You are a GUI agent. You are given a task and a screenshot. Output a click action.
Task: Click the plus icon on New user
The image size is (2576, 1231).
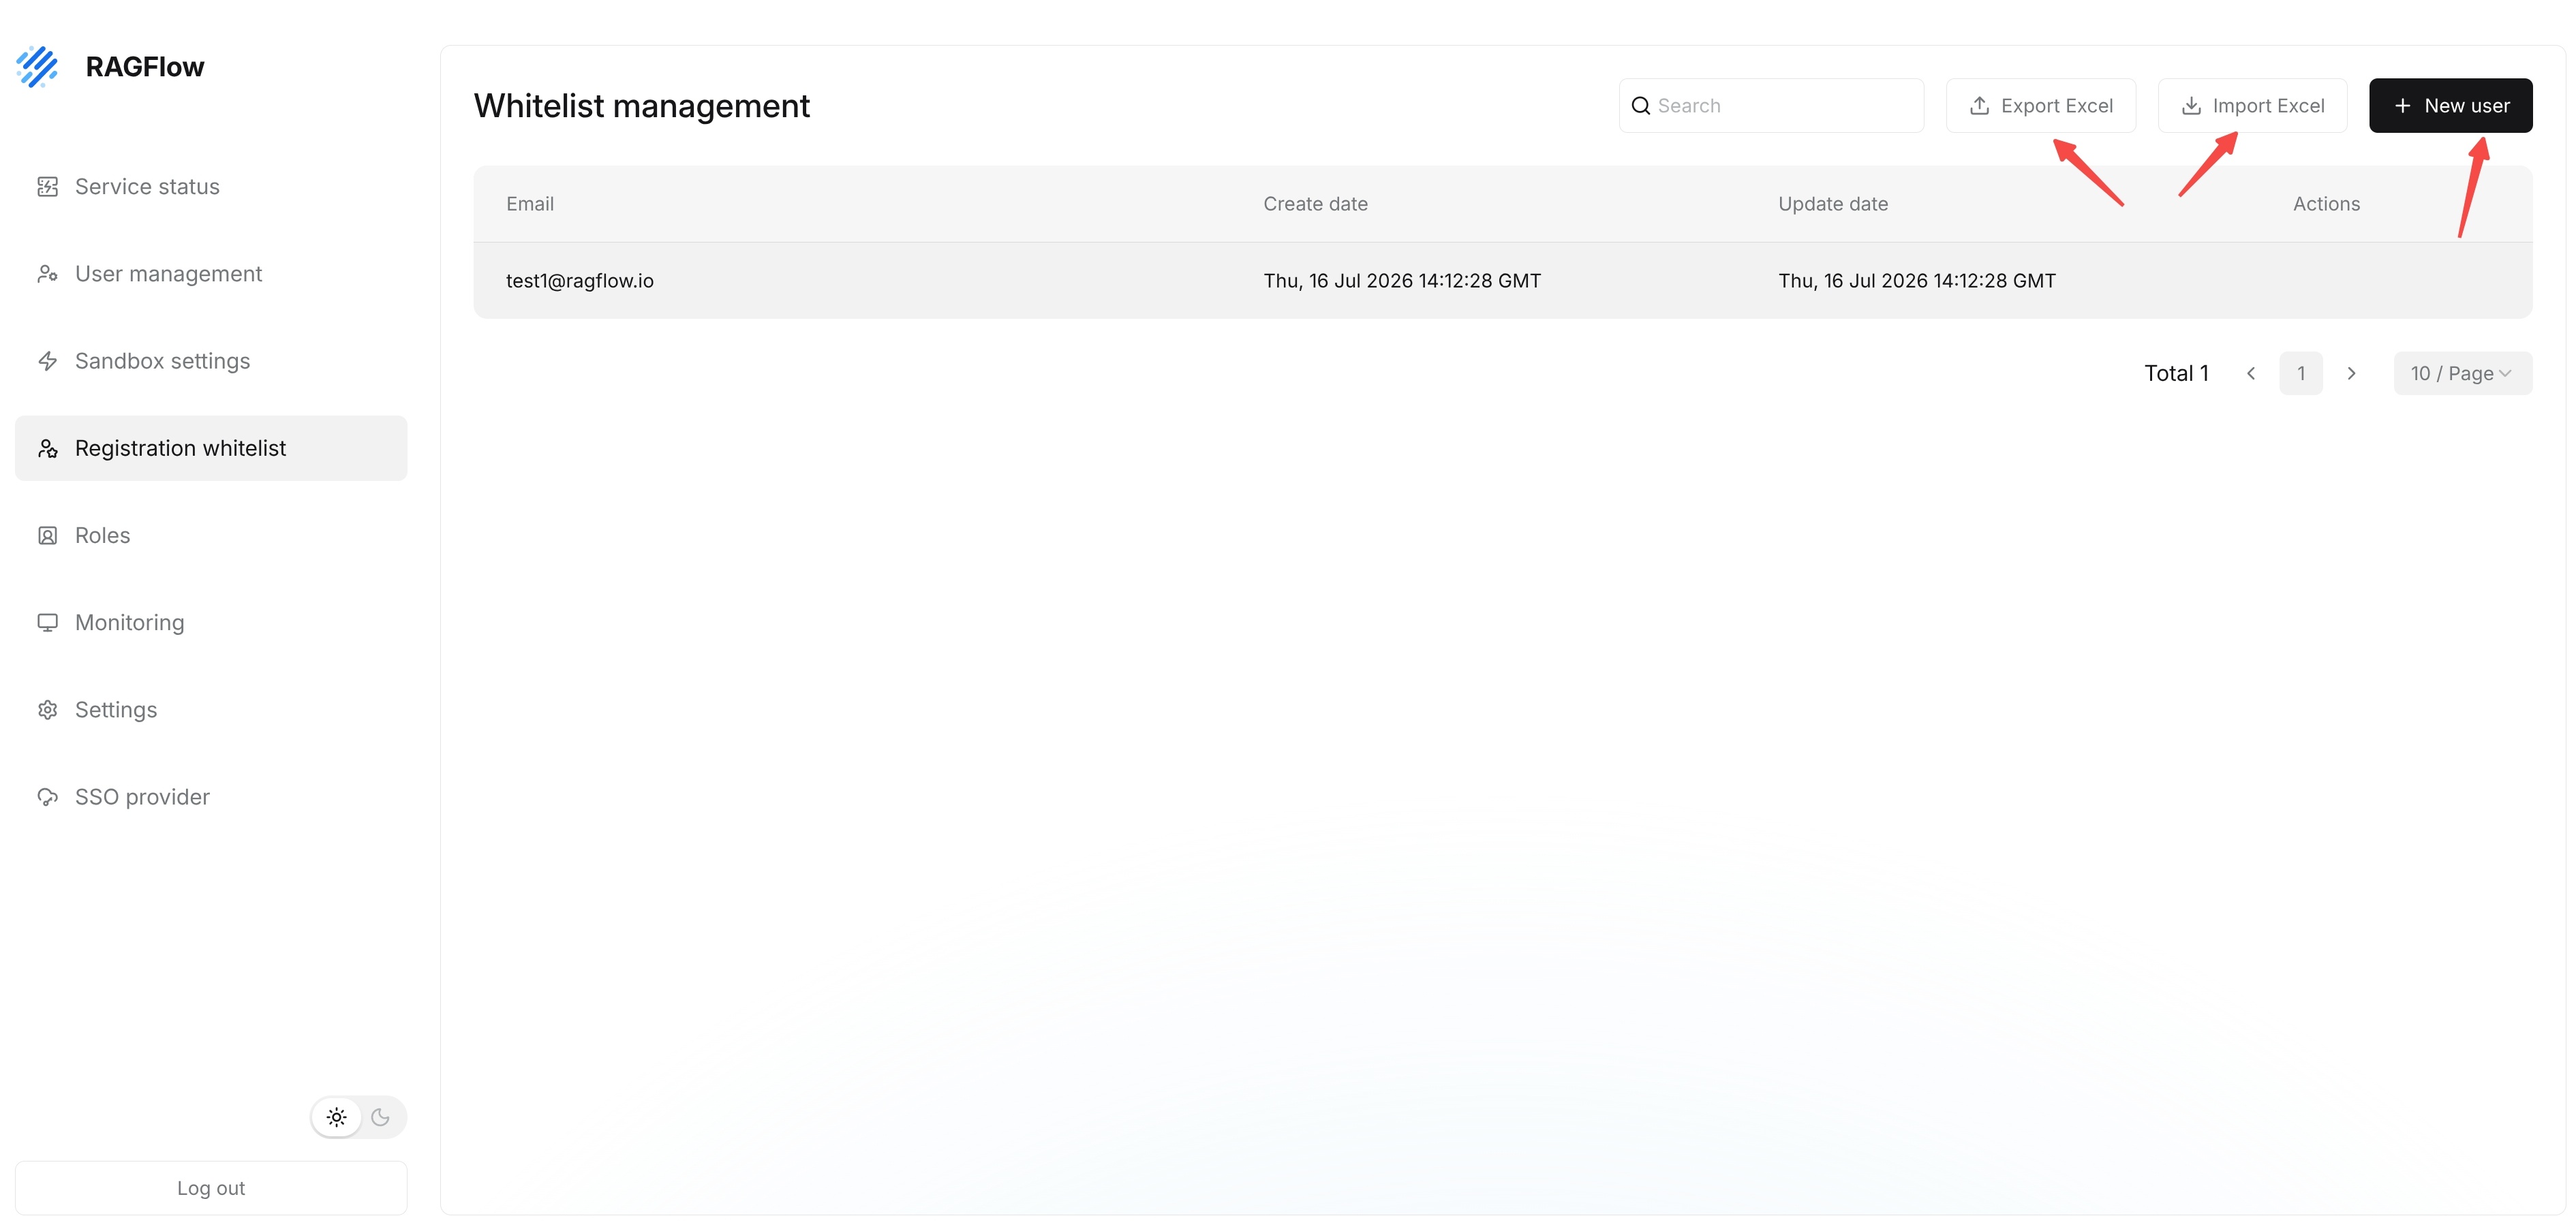coord(2403,106)
